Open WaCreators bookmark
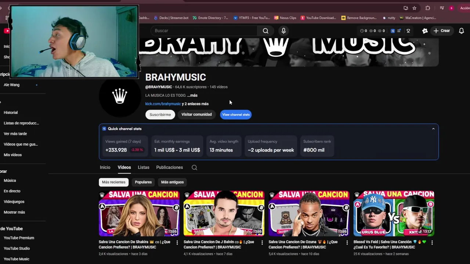470x264 pixels. 418,18
